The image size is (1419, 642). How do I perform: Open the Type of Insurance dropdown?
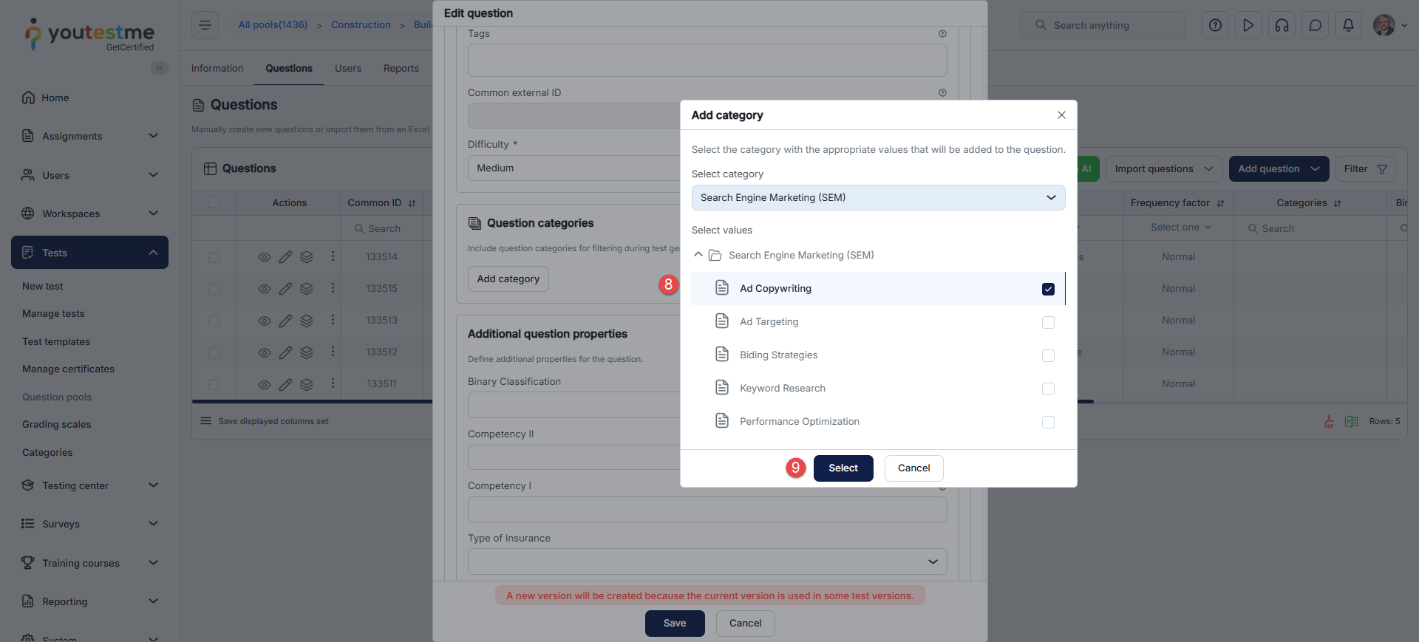[x=707, y=561]
